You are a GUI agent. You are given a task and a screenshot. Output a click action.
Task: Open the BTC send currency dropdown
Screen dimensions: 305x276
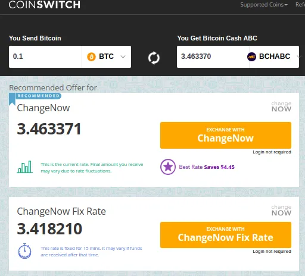pos(107,57)
